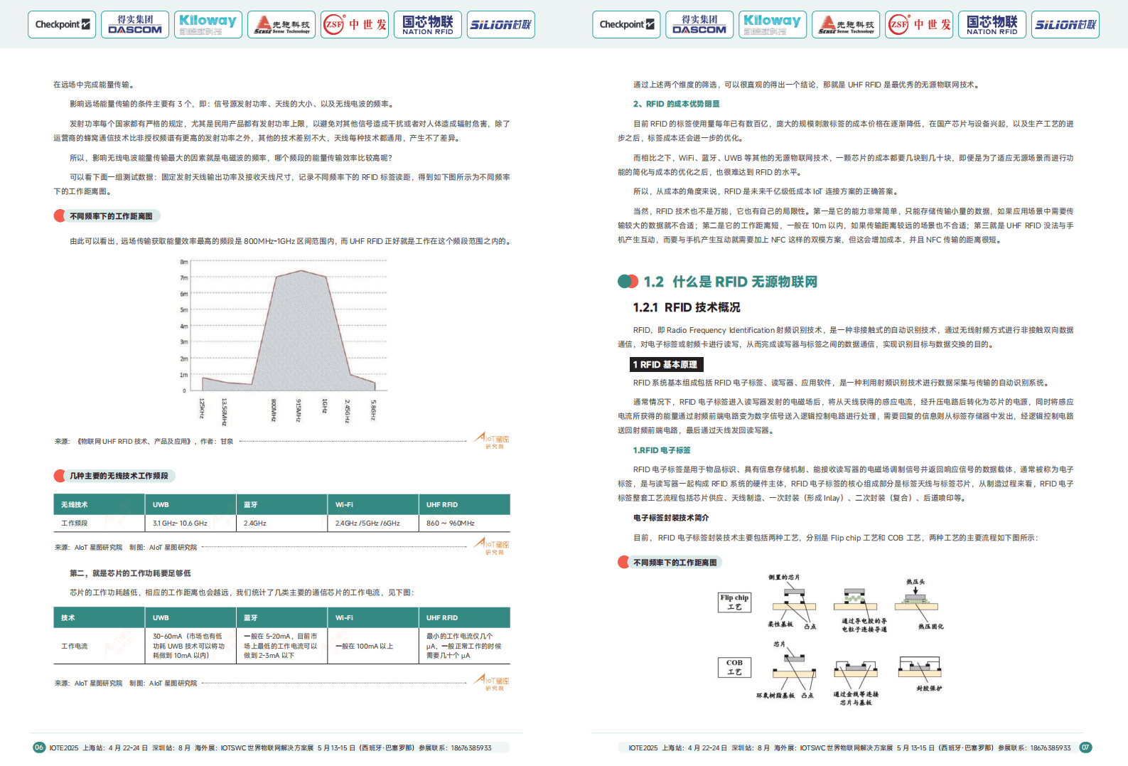Click the 5.8GHz axis label on the chart
1128x766 pixels.
(x=373, y=409)
